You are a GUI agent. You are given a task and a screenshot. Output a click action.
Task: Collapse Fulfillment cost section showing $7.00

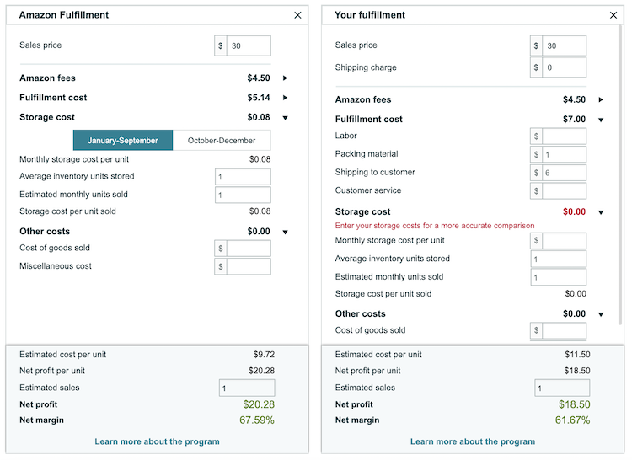pos(601,120)
